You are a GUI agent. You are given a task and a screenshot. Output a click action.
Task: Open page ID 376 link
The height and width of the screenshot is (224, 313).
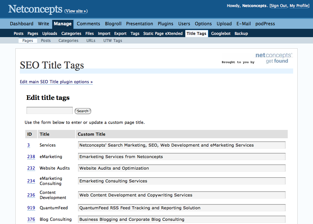click(x=31, y=220)
